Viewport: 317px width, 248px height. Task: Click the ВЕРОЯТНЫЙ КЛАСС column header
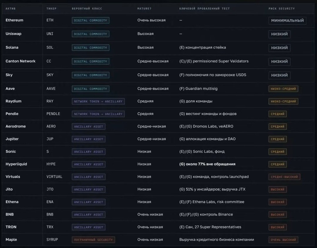[87, 9]
